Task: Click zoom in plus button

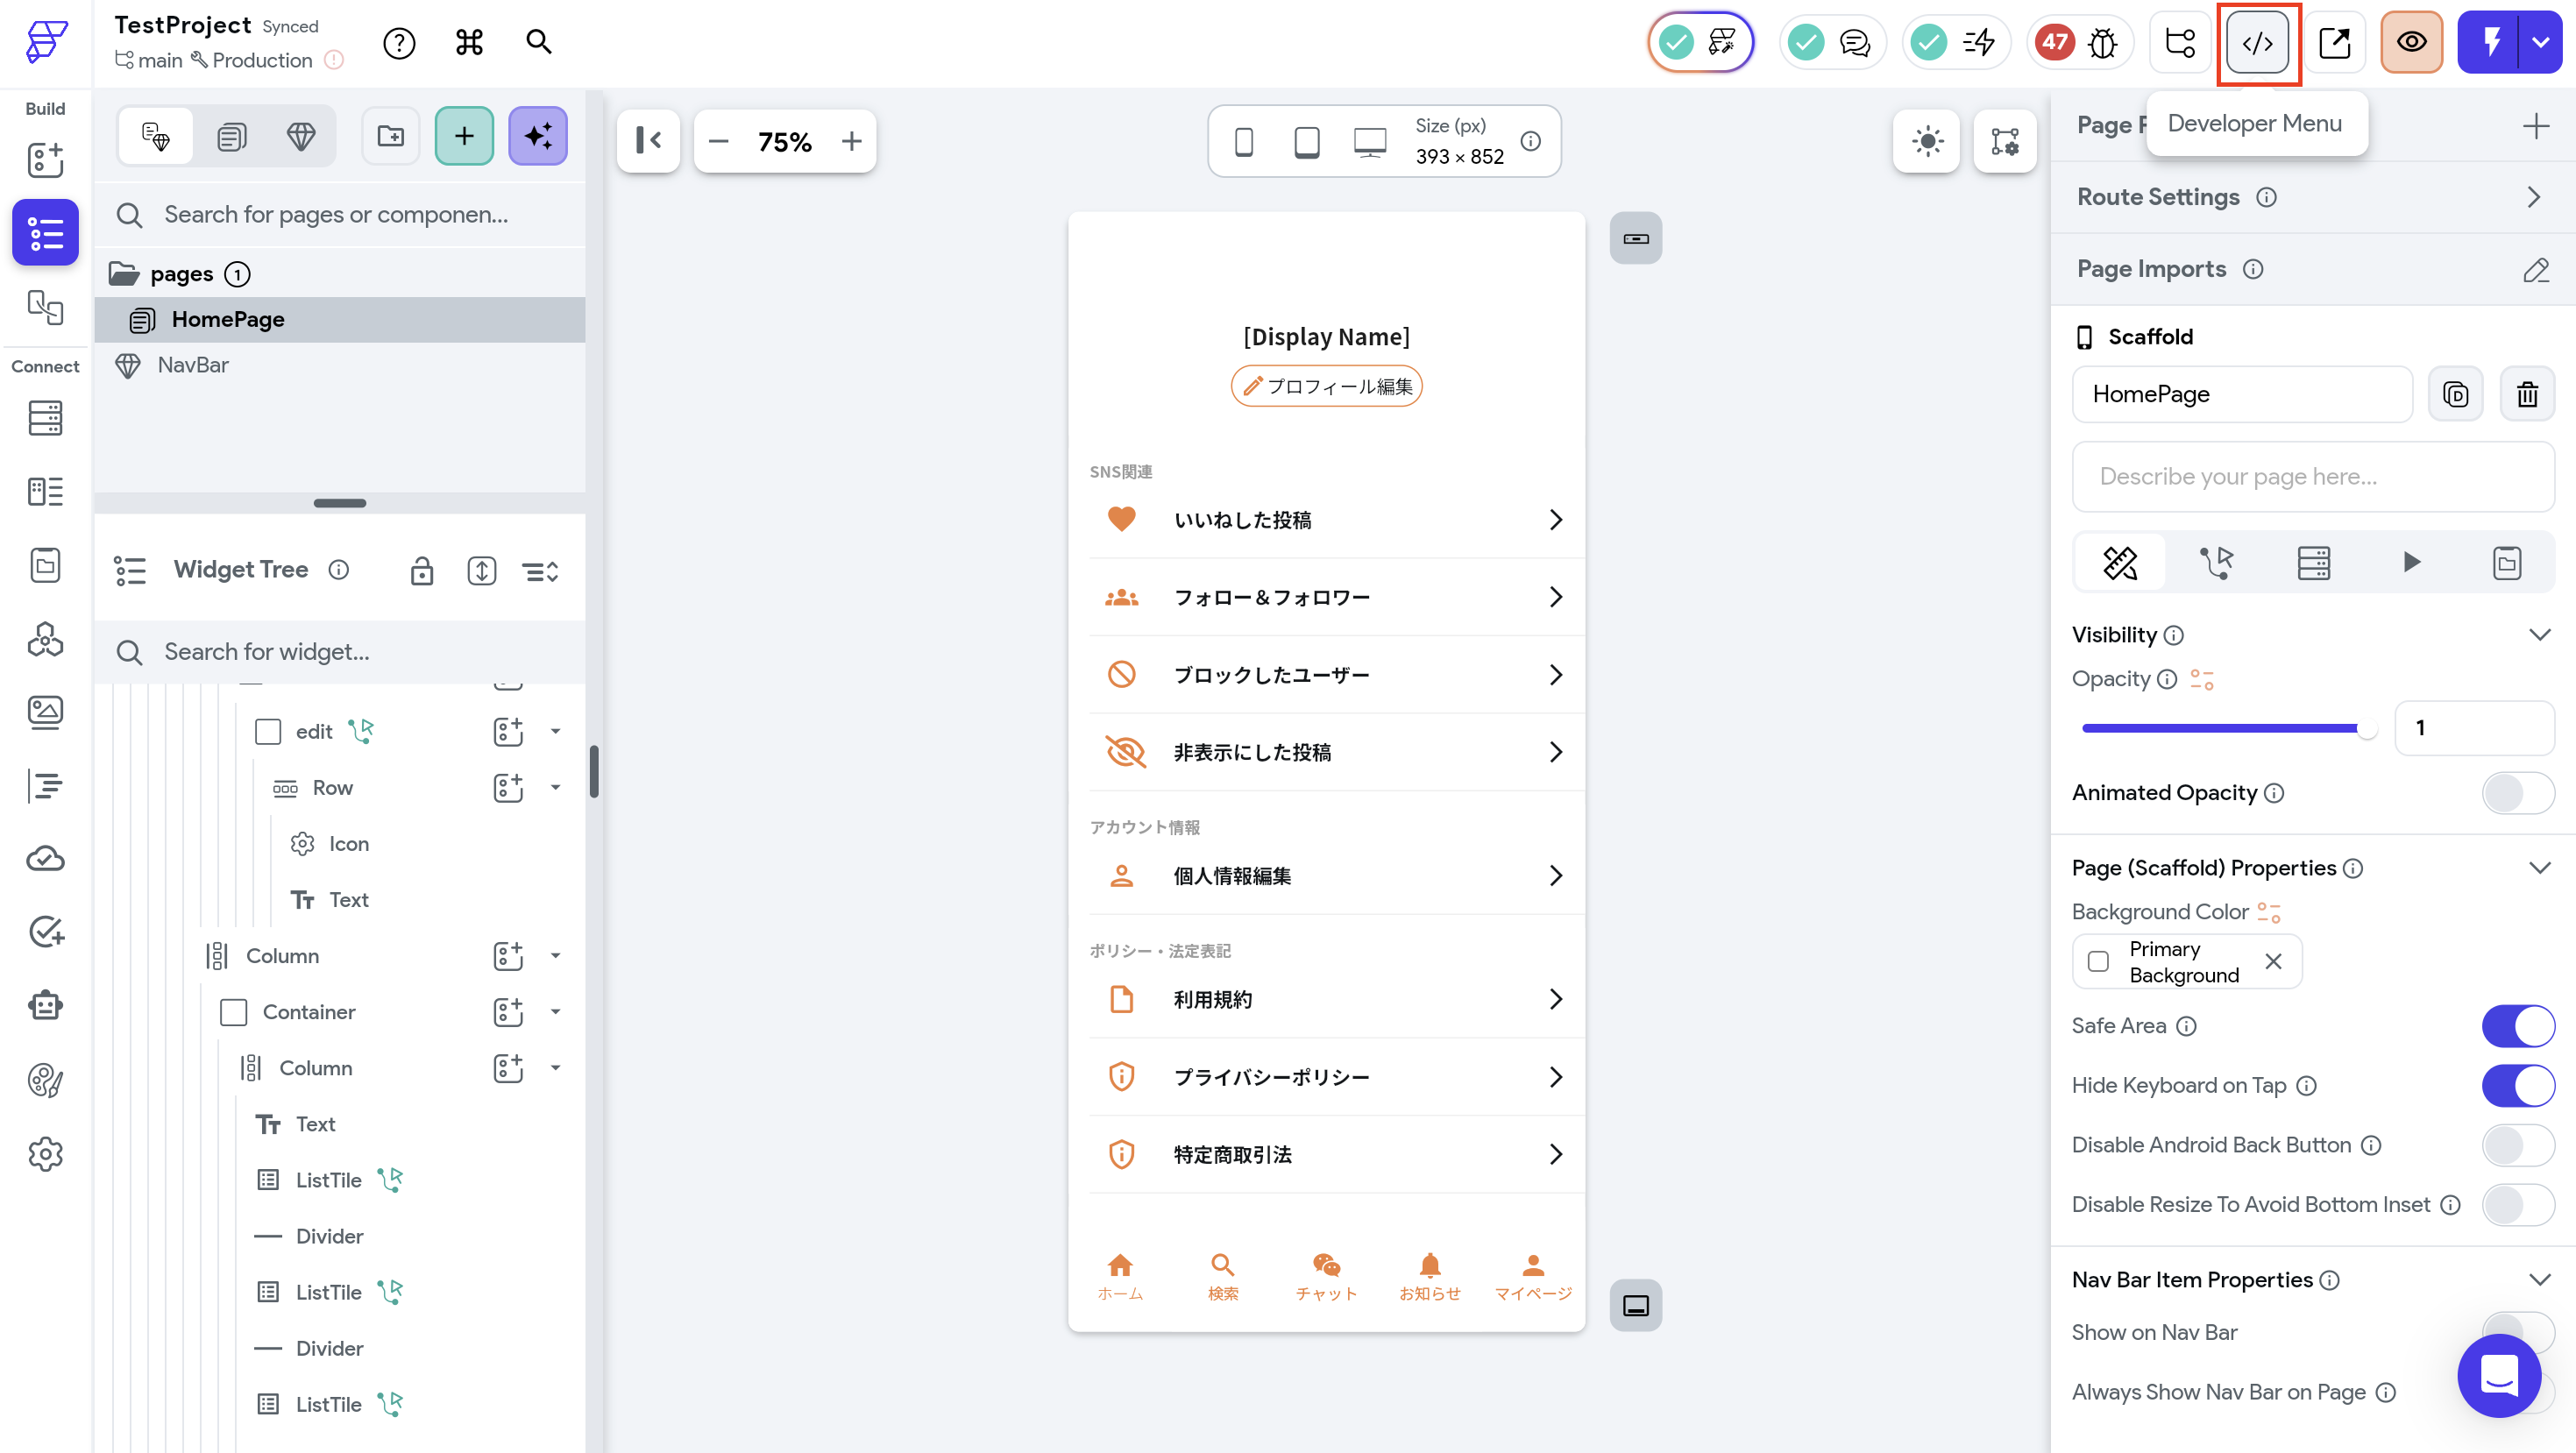Action: [x=851, y=142]
